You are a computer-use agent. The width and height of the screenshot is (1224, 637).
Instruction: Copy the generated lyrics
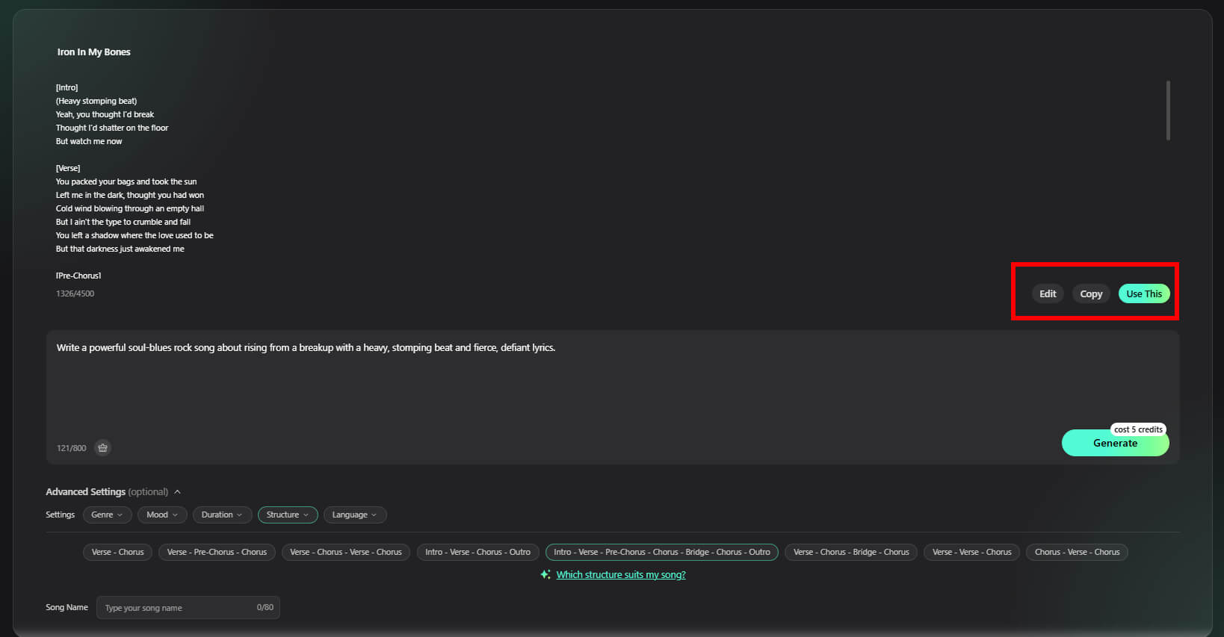tap(1091, 293)
